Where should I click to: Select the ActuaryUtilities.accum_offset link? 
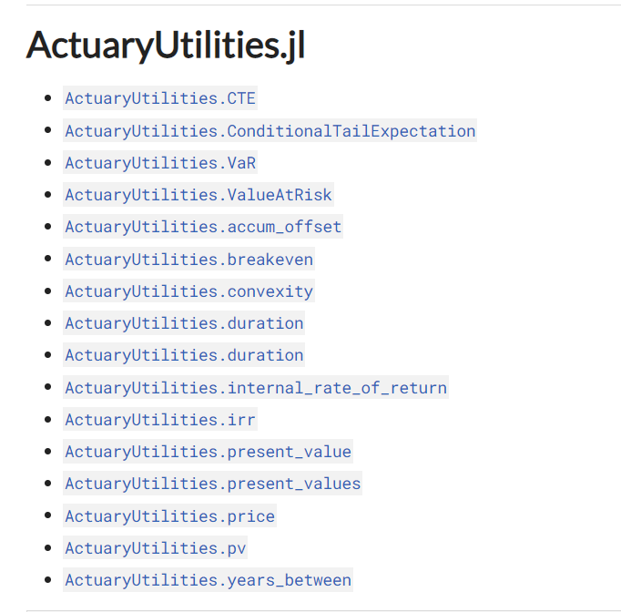click(x=203, y=227)
